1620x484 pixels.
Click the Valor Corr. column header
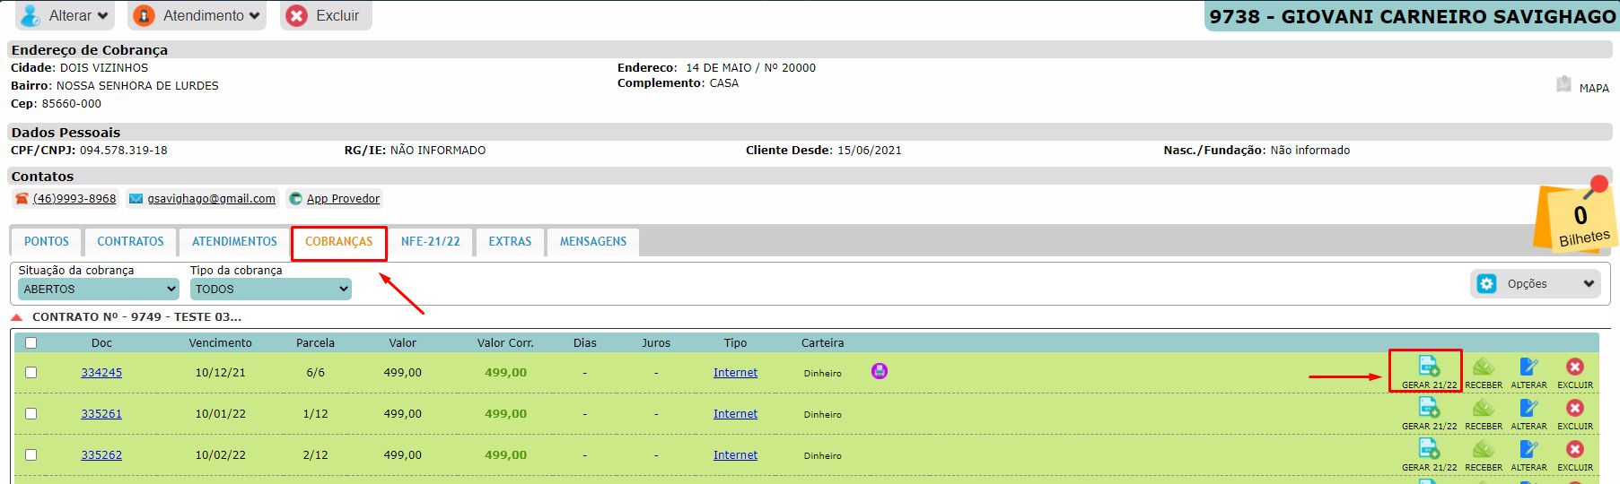[505, 342]
